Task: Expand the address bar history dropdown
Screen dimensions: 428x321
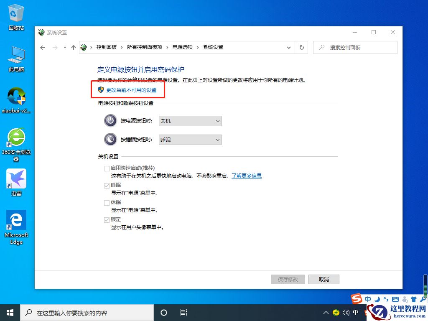Action: 289,47
